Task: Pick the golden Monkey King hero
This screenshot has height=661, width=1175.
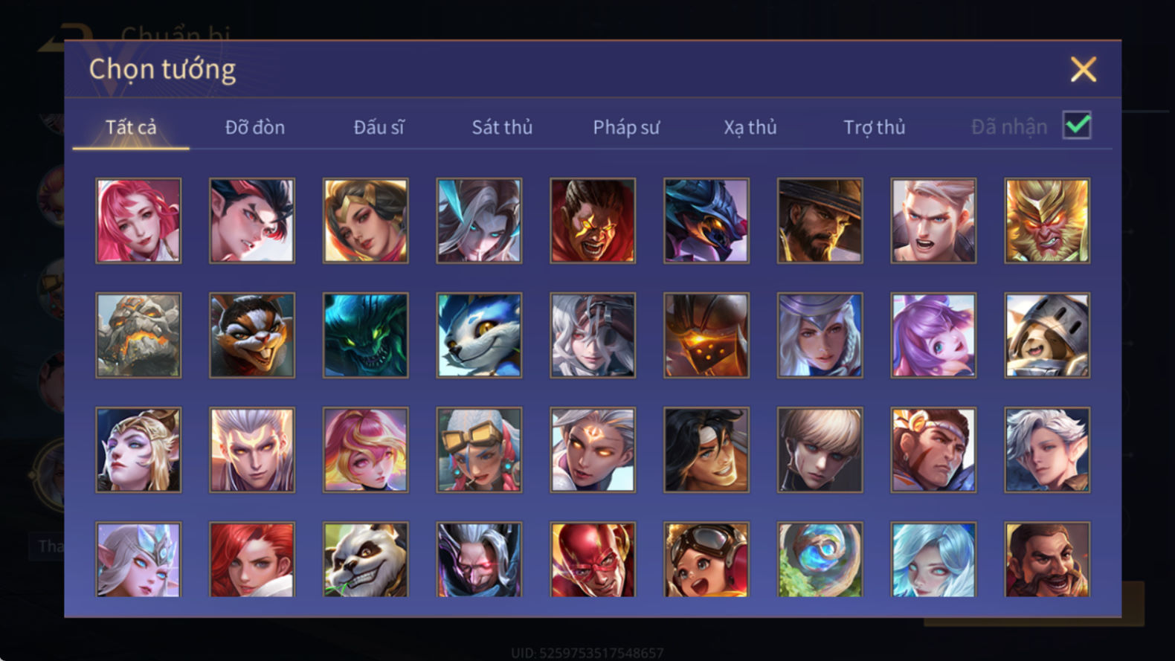Action: [1047, 220]
